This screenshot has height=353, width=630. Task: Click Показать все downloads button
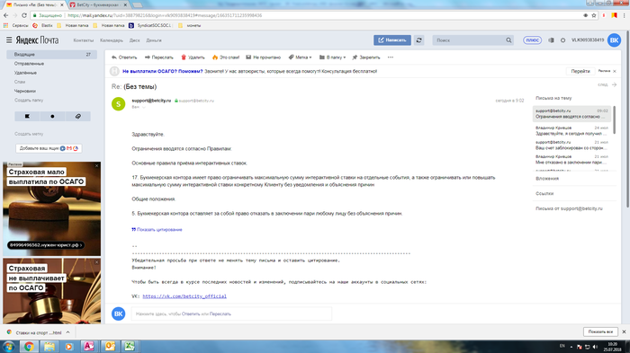point(600,331)
